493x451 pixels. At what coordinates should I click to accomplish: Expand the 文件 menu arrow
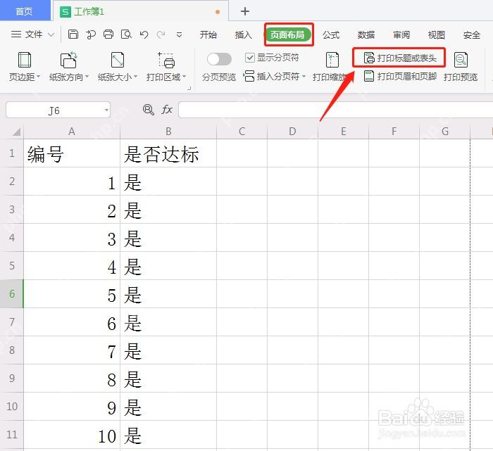(51, 34)
